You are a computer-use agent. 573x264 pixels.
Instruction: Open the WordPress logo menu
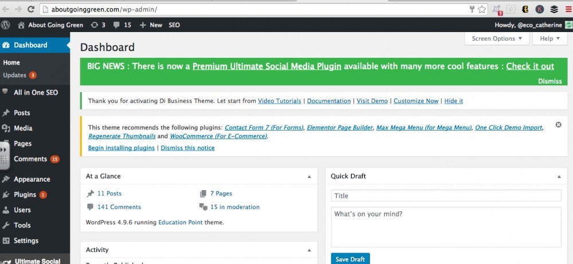[x=6, y=25]
